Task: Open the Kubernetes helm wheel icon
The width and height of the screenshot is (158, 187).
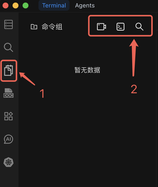Action: (x=8, y=162)
